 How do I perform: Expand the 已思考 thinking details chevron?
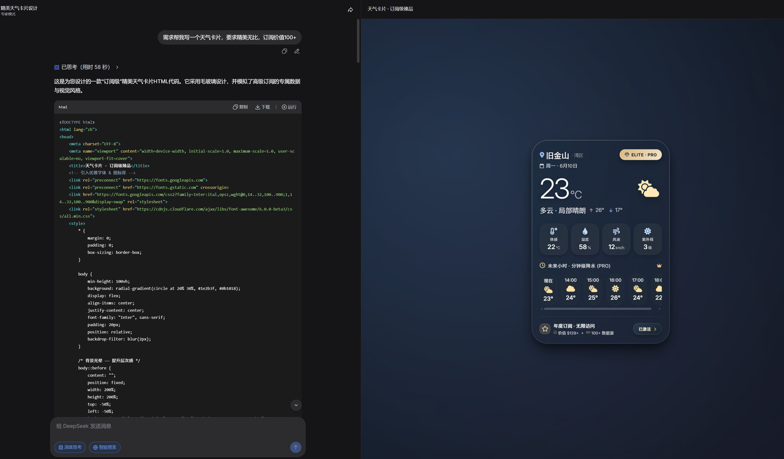tap(117, 67)
